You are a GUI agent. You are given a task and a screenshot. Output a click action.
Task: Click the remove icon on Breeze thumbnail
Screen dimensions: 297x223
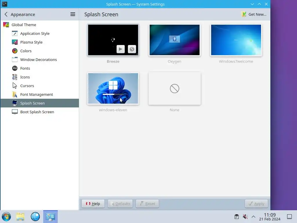tap(132, 49)
